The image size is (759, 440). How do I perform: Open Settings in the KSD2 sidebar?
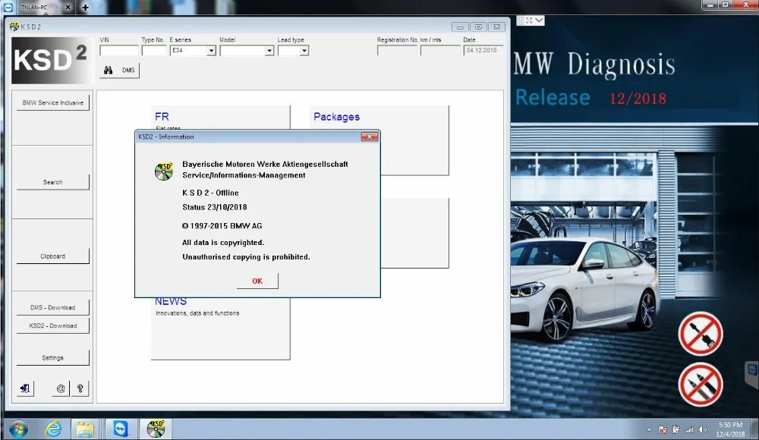coord(53,358)
